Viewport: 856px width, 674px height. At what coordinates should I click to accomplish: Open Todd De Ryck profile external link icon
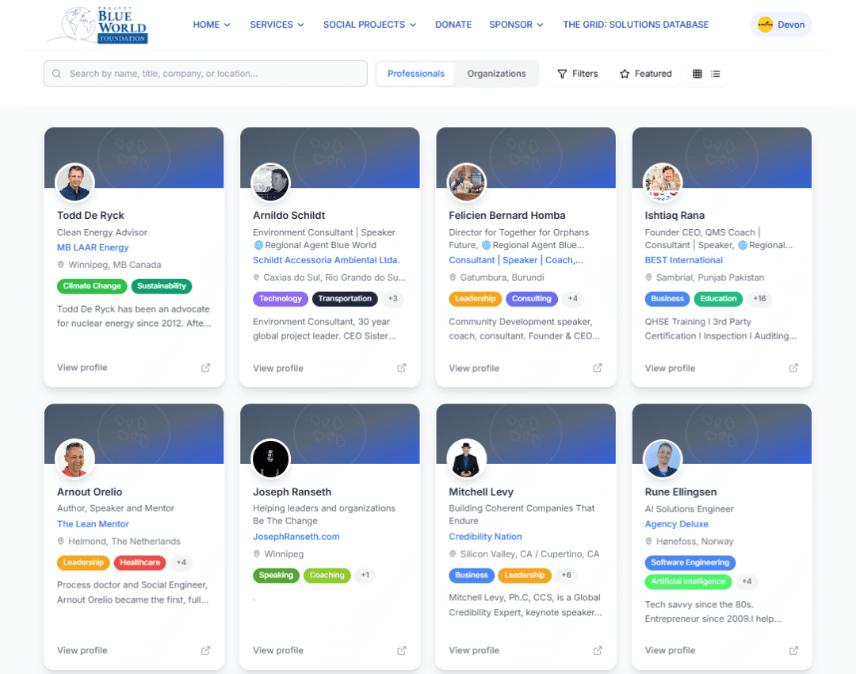(206, 368)
